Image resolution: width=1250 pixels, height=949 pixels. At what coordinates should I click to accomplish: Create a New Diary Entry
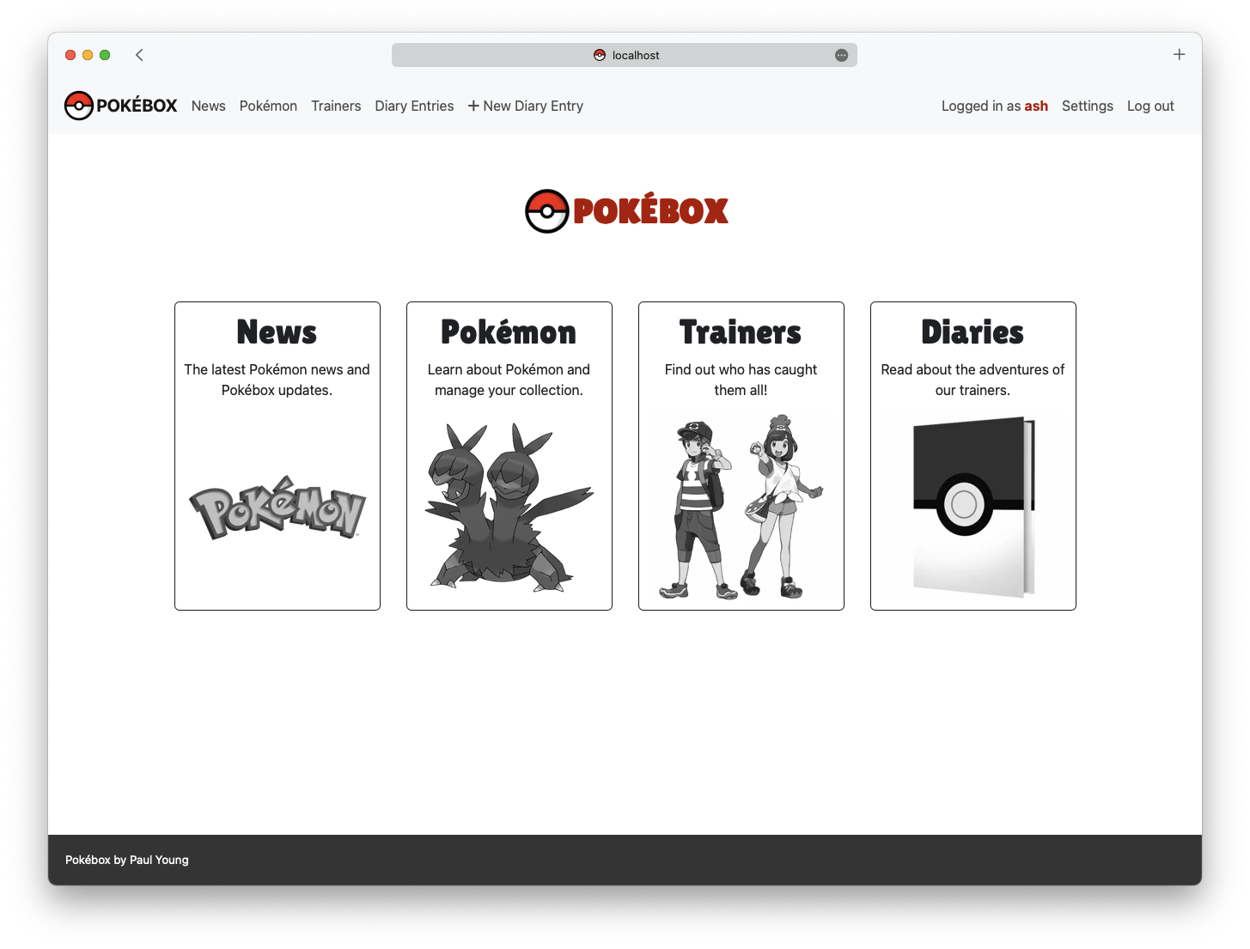pos(526,106)
